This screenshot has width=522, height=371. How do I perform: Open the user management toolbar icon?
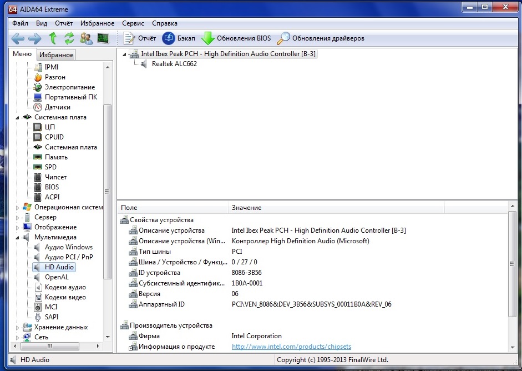(86, 38)
